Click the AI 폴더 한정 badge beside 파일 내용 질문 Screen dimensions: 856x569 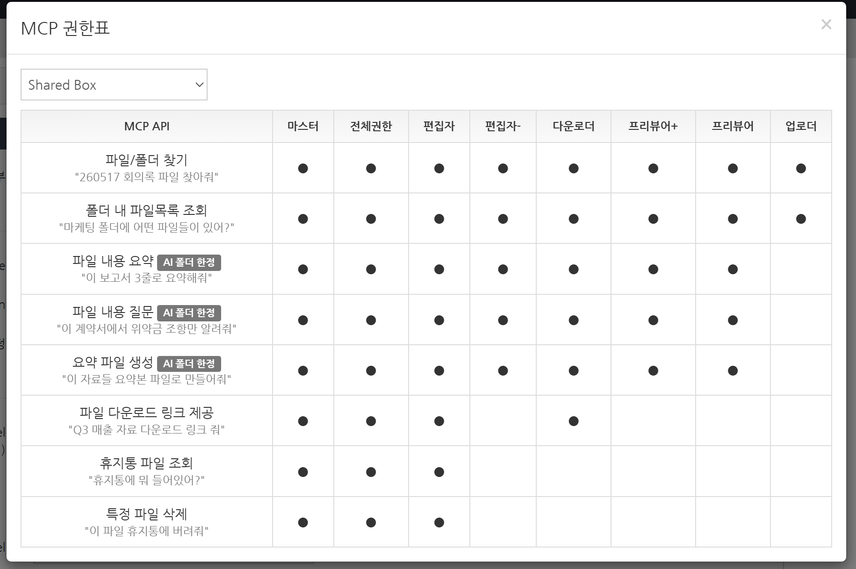coord(189,313)
